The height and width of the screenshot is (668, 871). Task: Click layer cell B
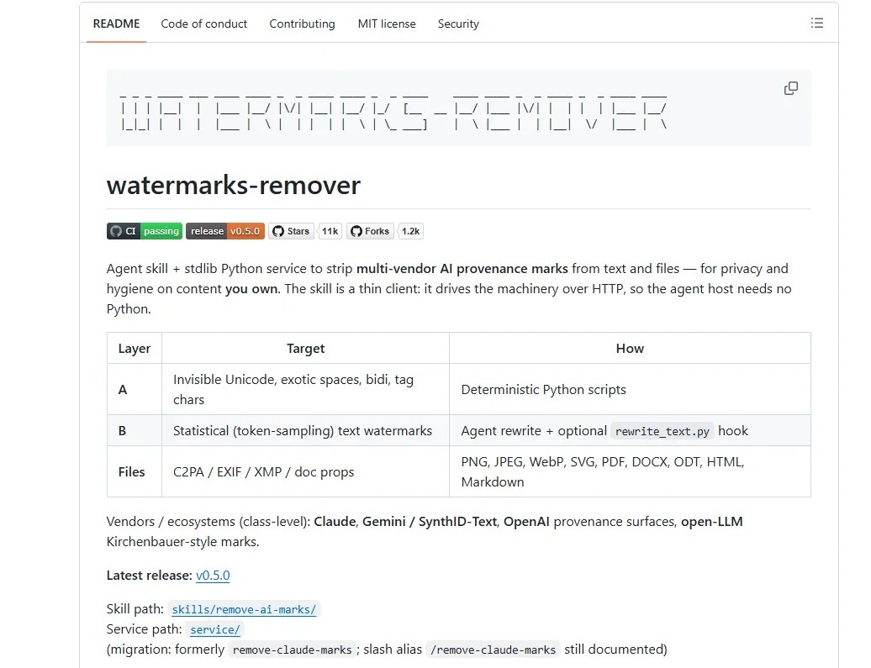(x=135, y=430)
